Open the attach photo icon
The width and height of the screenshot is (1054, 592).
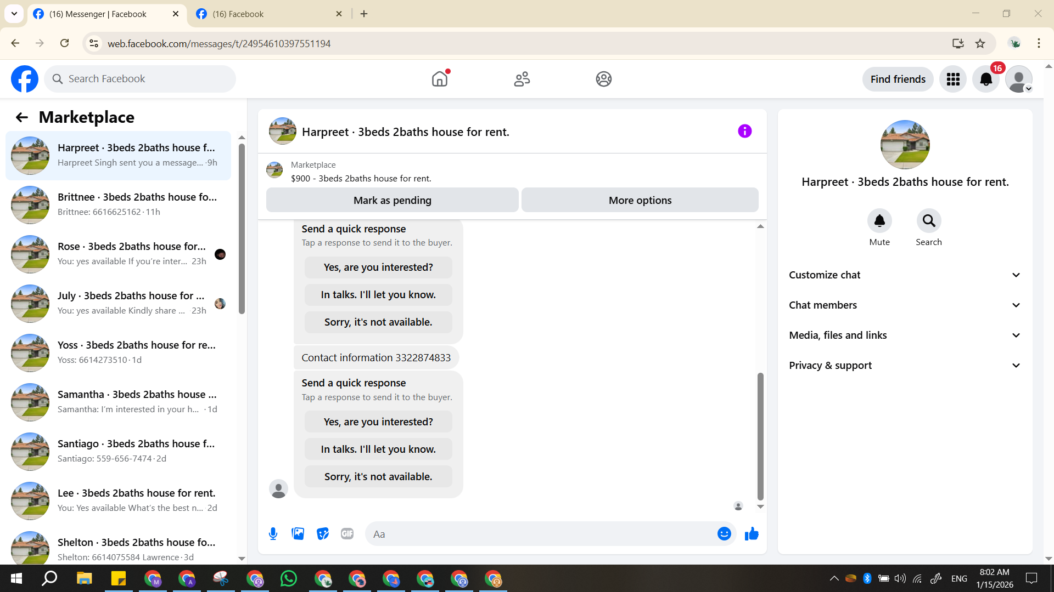(298, 534)
